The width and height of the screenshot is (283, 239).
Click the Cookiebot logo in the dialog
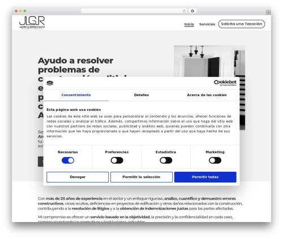tap(225, 83)
